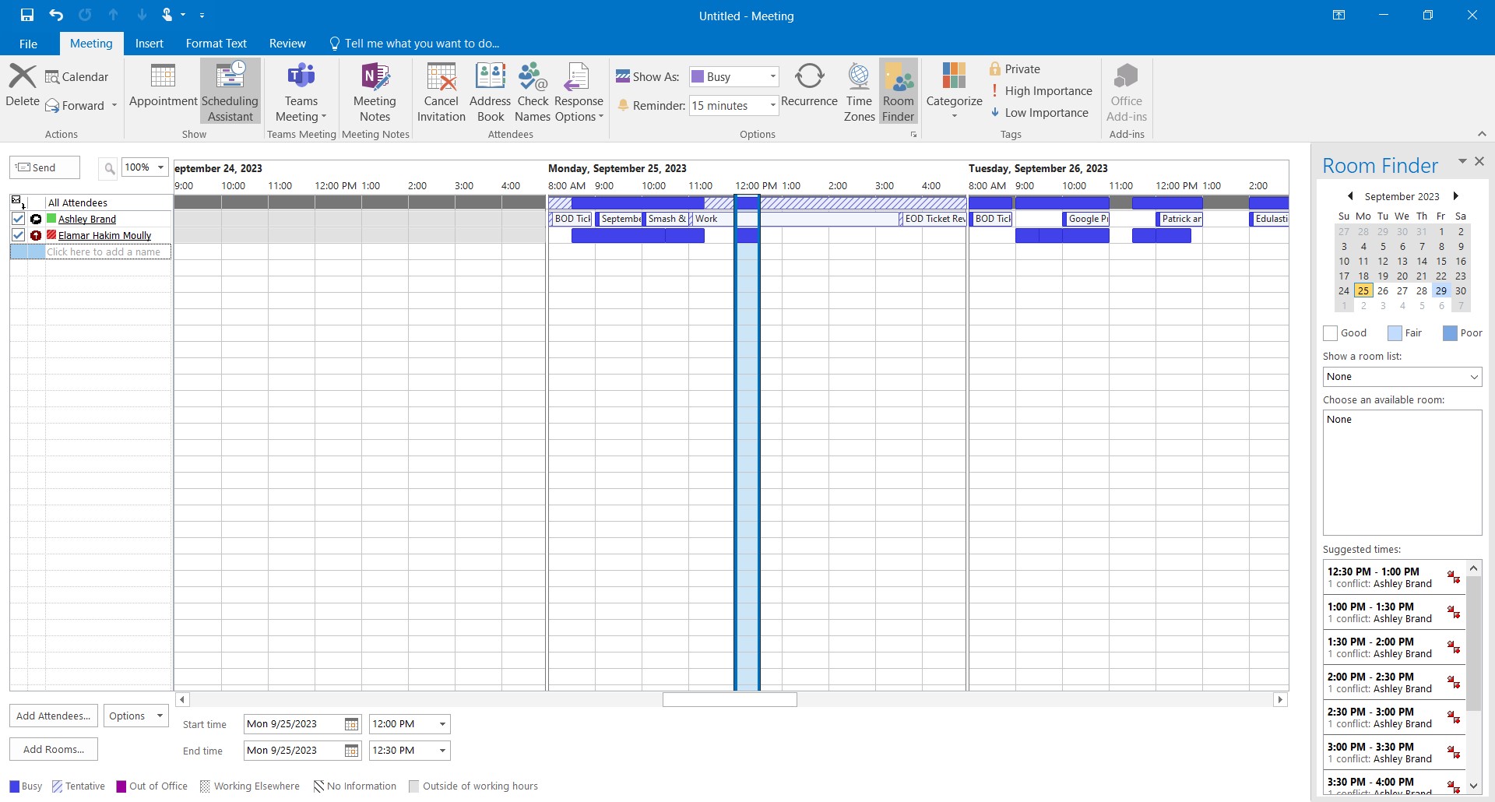The image size is (1495, 802).
Task: Mark the meeting as Private
Action: tap(1015, 69)
